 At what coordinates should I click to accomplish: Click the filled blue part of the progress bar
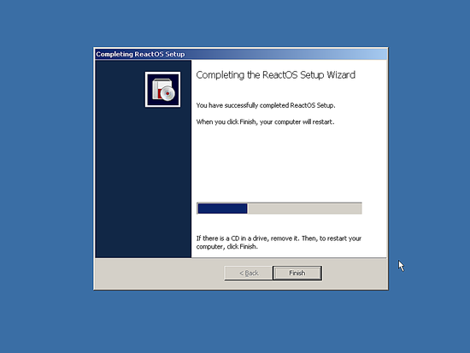point(222,209)
